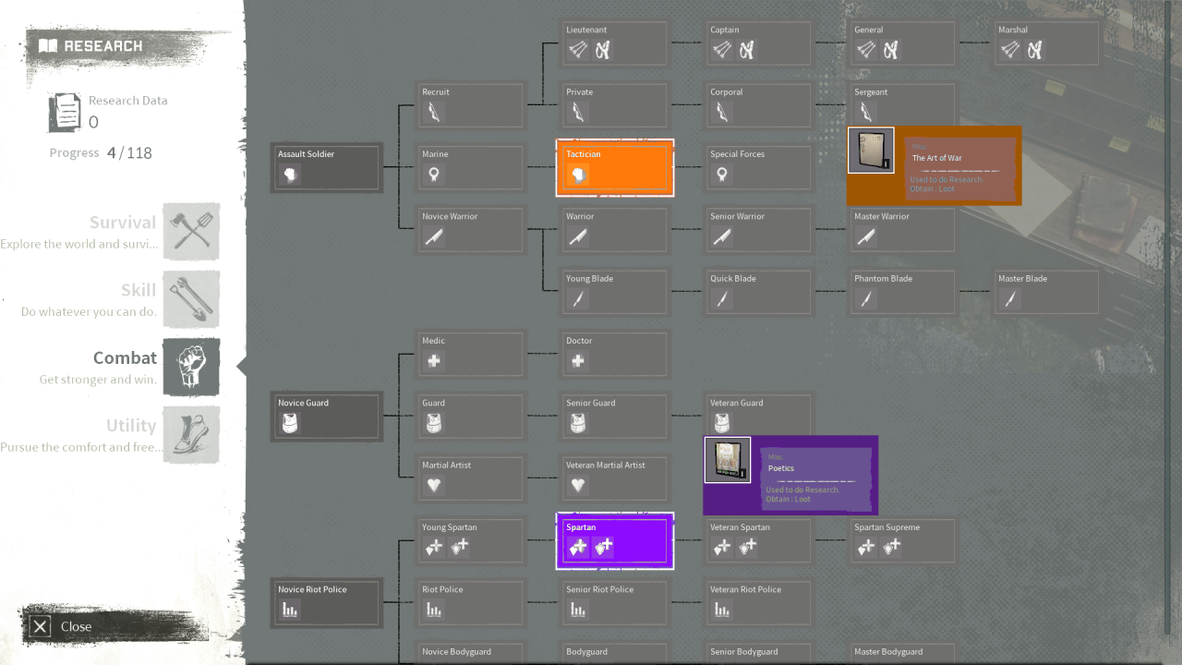Viewport: 1182px width, 665px height.
Task: Click the Medic cross icon
Action: [433, 361]
